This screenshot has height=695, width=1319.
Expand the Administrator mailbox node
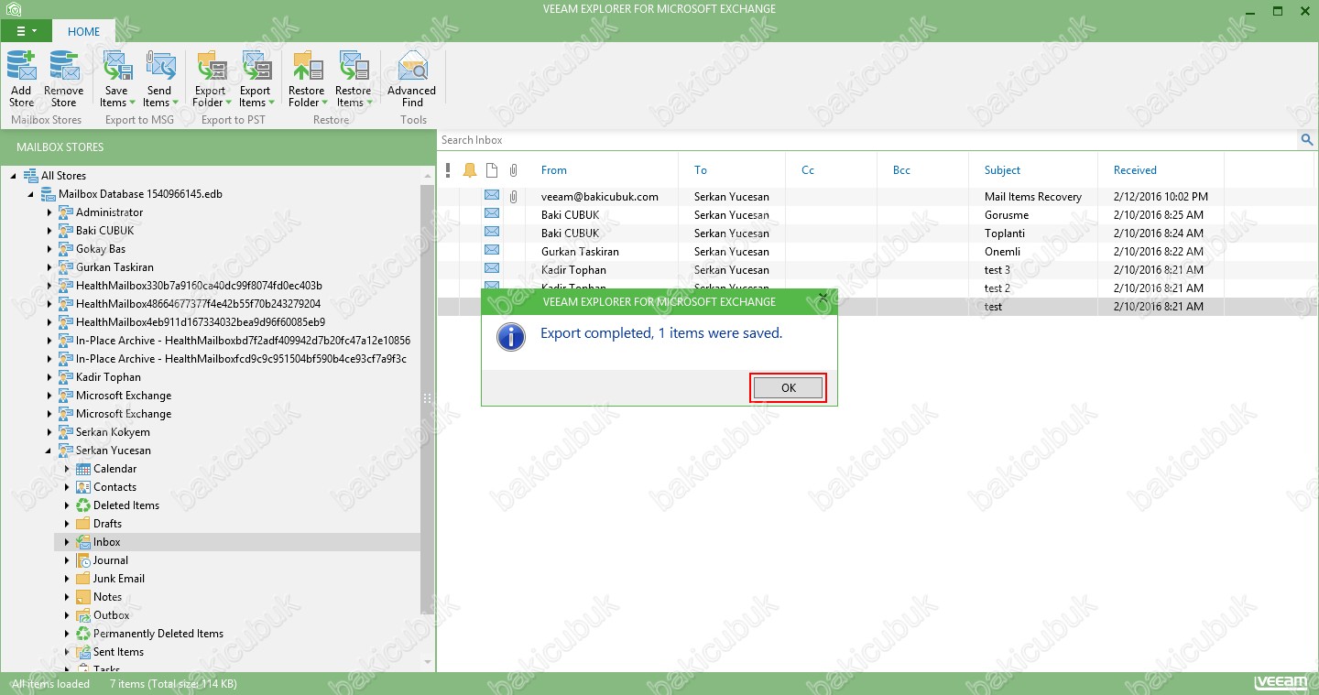(x=49, y=212)
